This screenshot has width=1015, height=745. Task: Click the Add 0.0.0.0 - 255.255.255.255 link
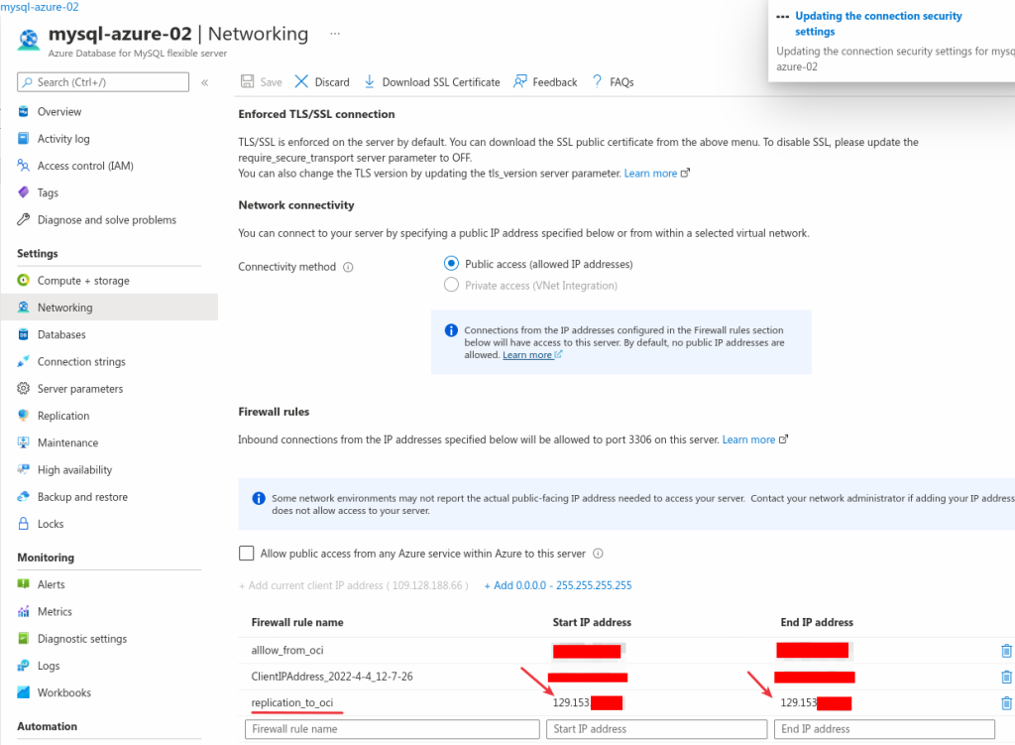pyautogui.click(x=560, y=585)
